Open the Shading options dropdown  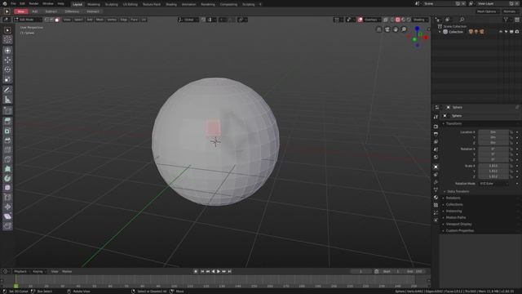pos(421,20)
